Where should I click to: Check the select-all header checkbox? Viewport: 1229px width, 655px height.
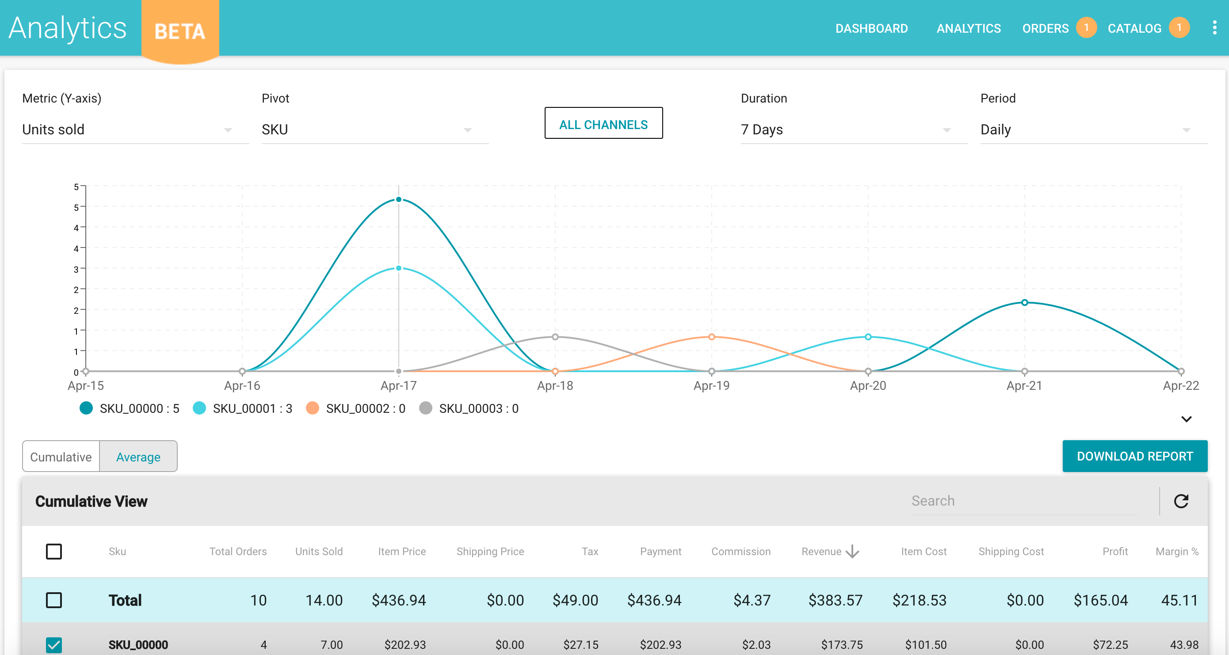(x=54, y=552)
